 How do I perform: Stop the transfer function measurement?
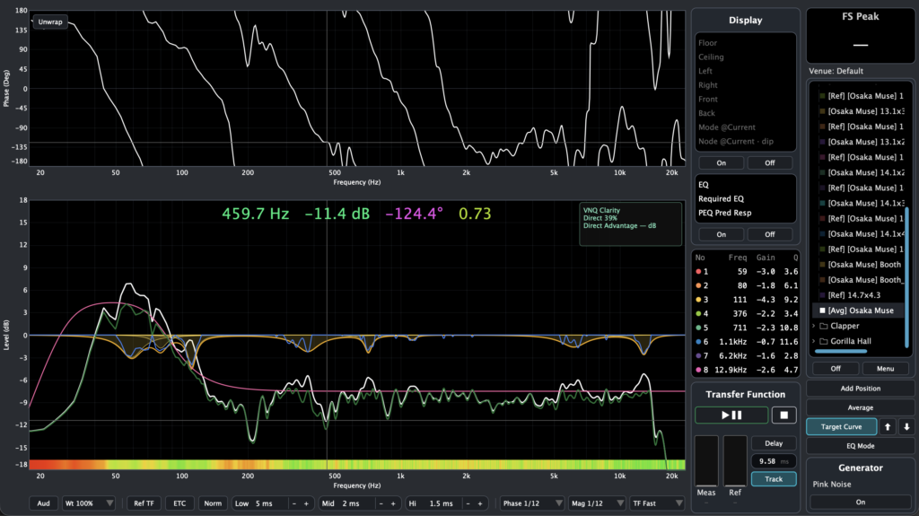pos(783,415)
